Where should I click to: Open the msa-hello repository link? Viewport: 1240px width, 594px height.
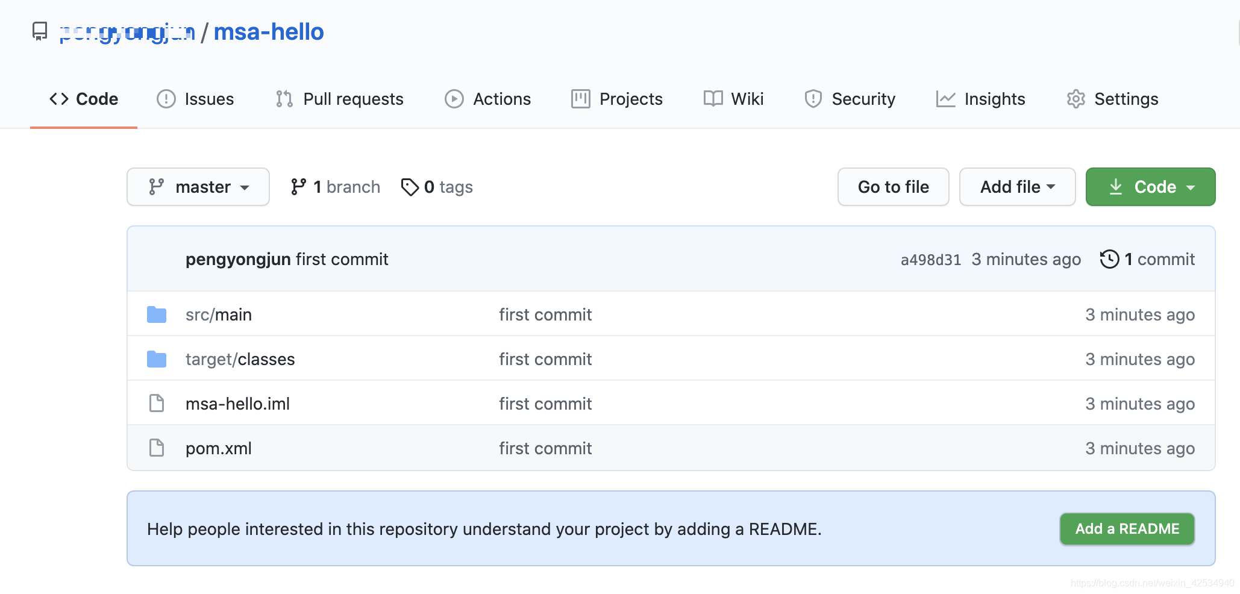269,32
